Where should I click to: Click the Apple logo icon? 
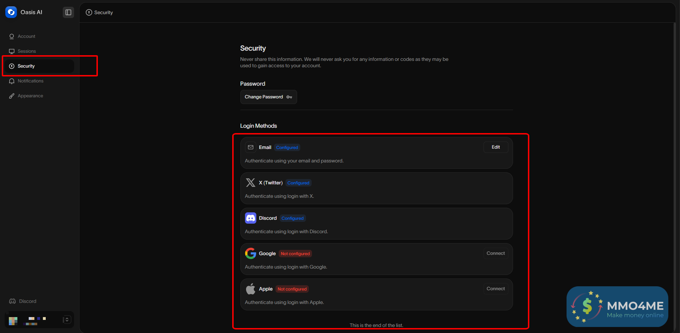click(x=250, y=289)
